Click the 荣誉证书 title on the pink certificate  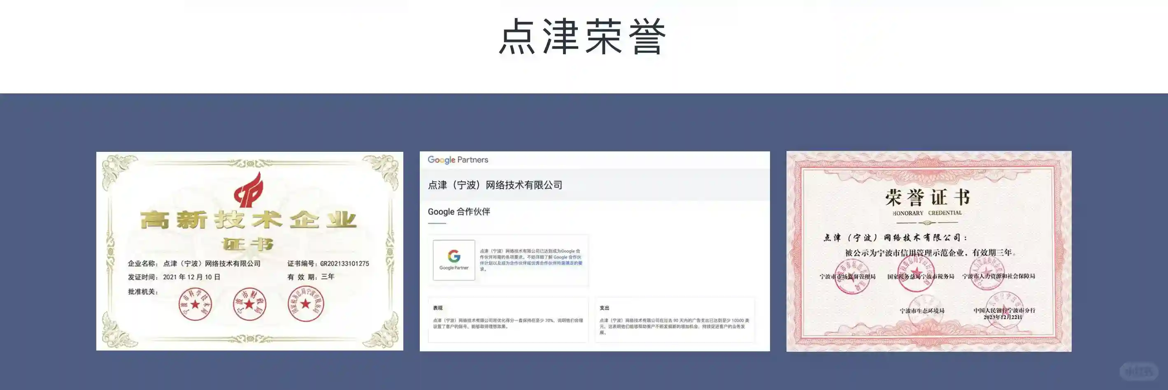pyautogui.click(x=928, y=198)
